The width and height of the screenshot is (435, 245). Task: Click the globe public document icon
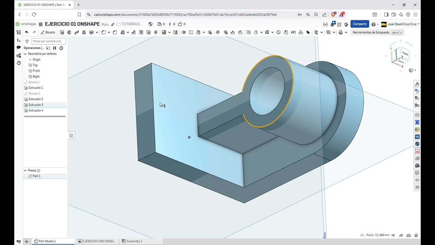[x=150, y=24]
